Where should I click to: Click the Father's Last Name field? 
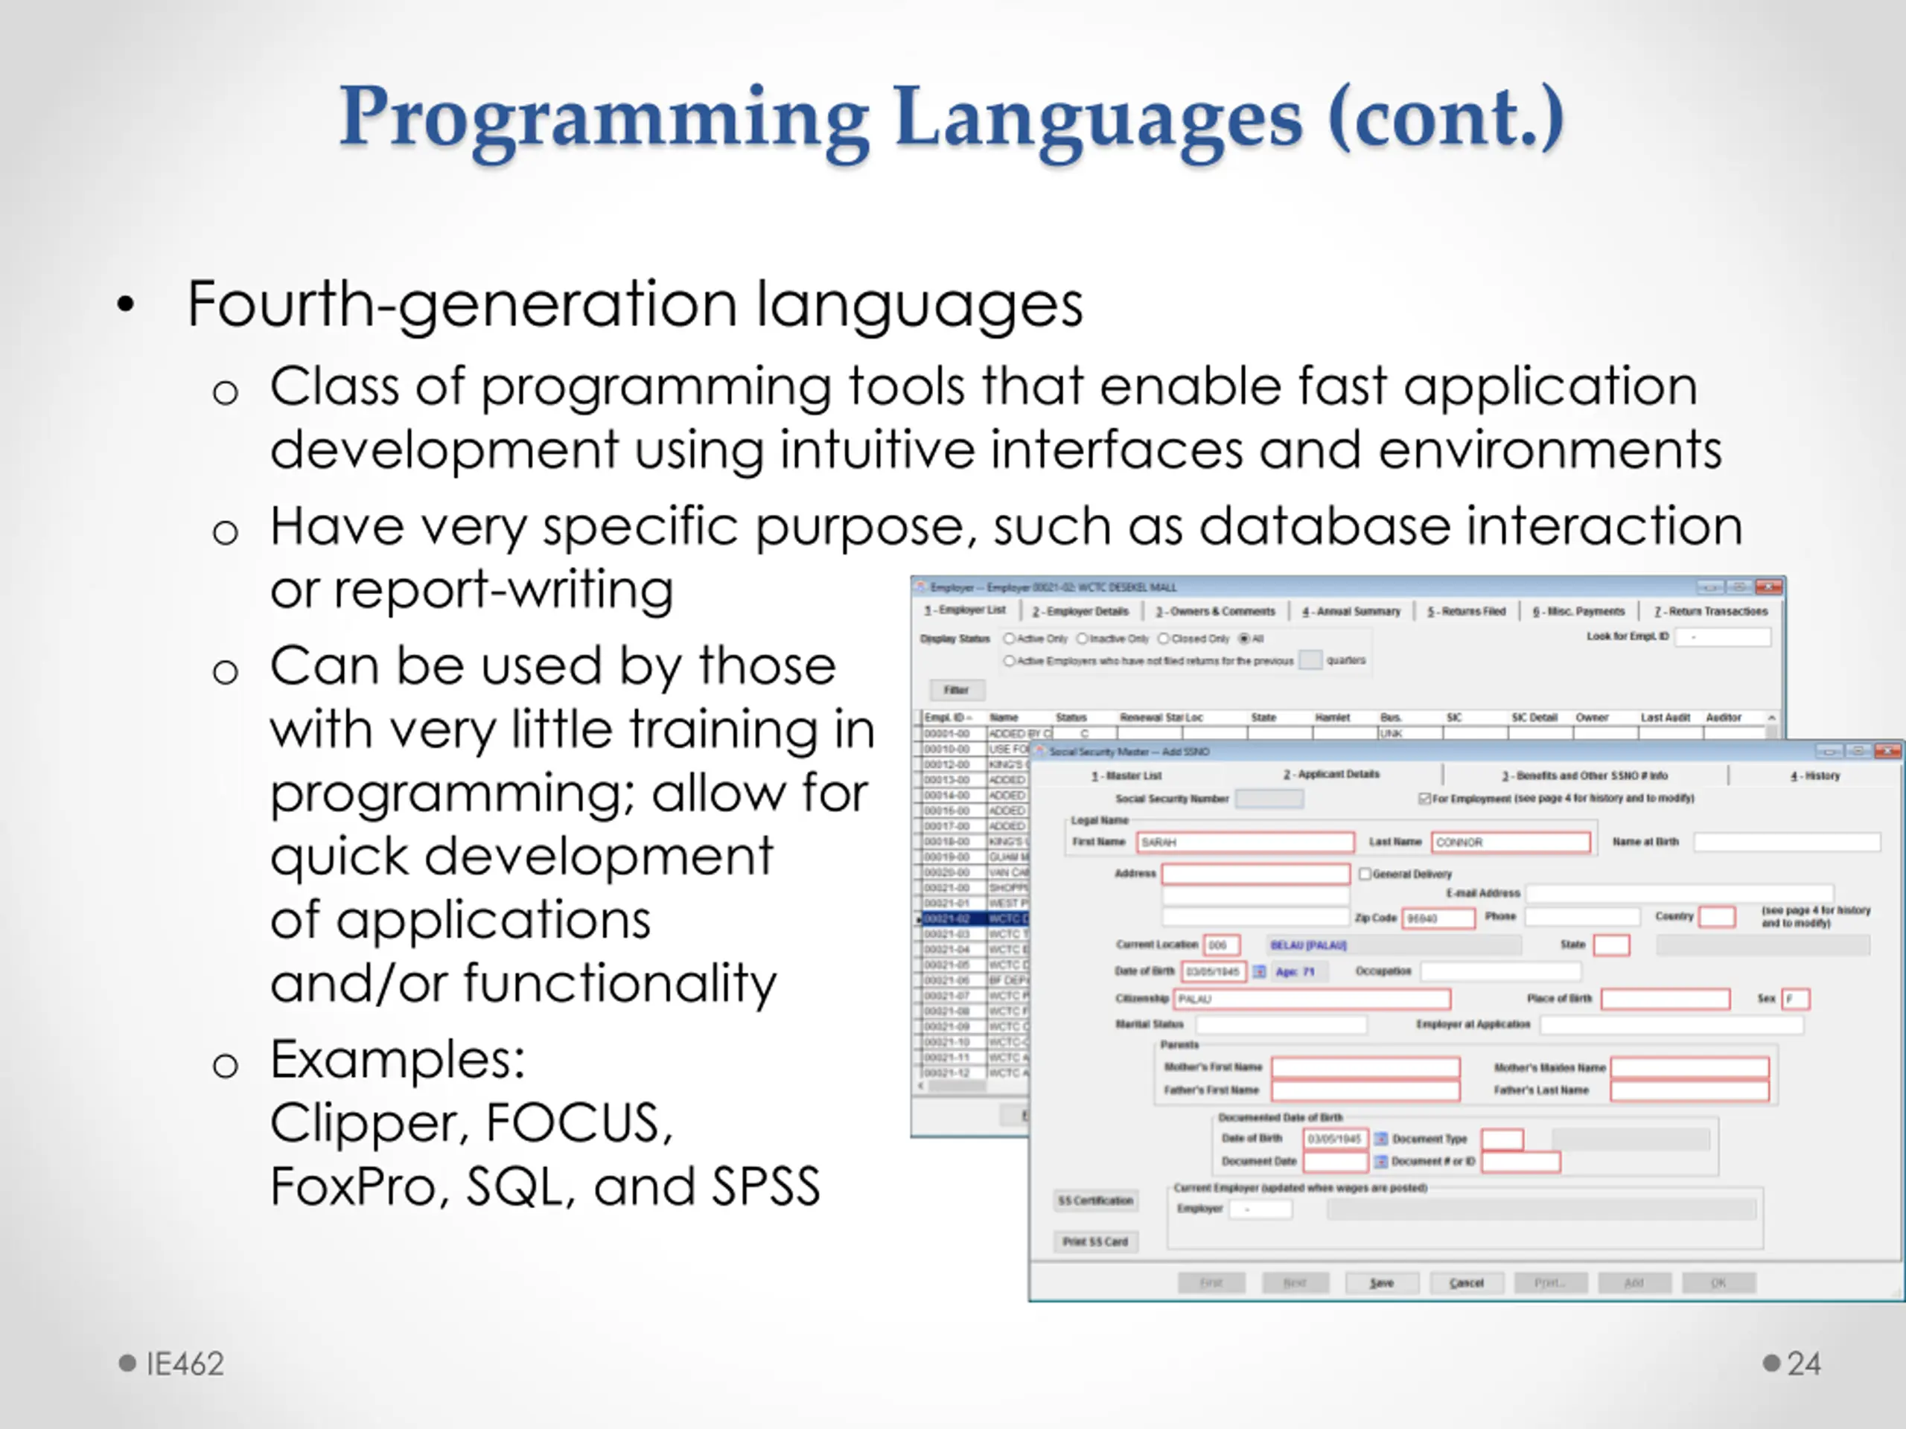(1690, 1090)
